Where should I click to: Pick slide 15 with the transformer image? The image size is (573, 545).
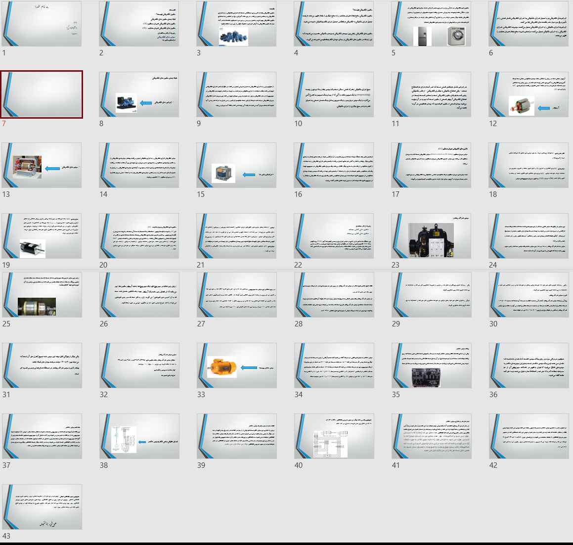point(236,165)
